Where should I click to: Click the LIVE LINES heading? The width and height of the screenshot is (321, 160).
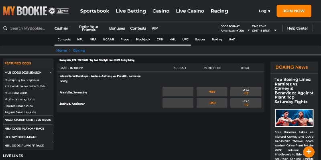tap(13, 156)
